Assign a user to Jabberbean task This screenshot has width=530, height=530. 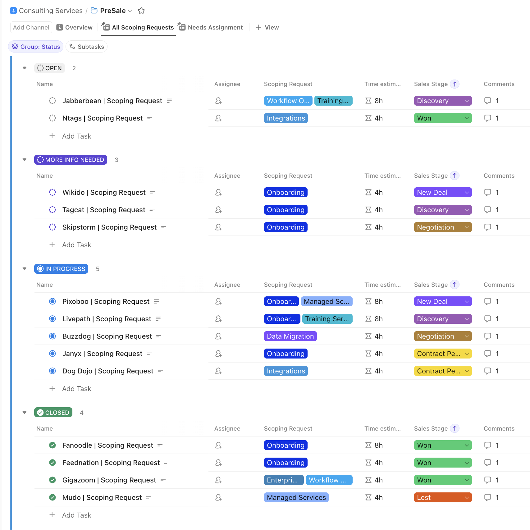tap(218, 101)
